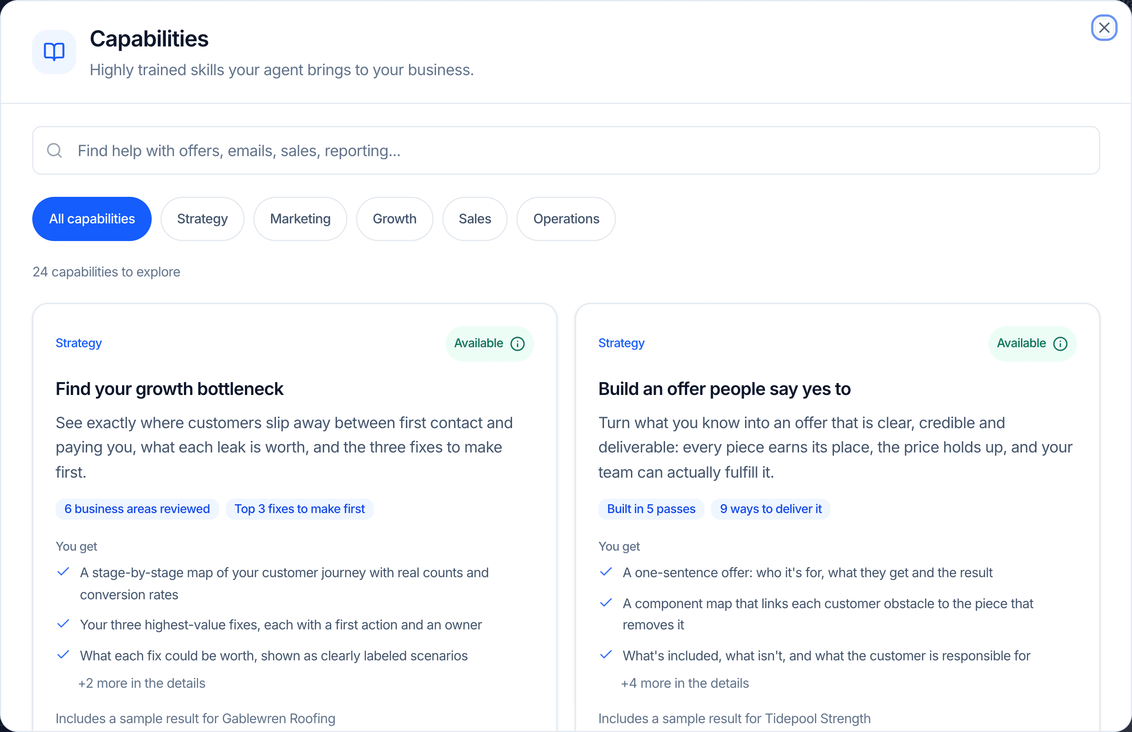Click Includes a sample result for Tidepool Strength
This screenshot has height=732, width=1132.
pyautogui.click(x=734, y=718)
